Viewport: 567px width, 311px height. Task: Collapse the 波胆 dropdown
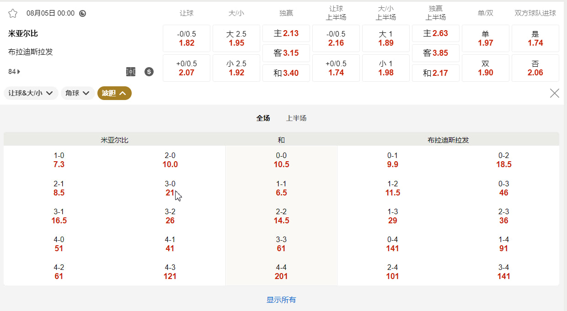click(x=114, y=93)
